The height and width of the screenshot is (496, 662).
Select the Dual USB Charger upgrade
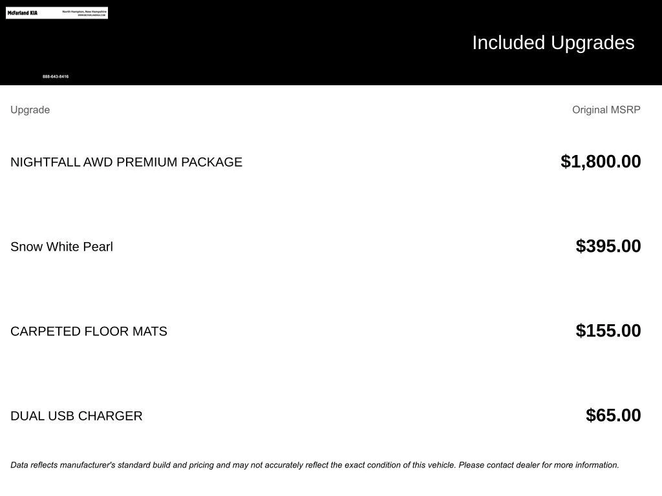(76, 416)
